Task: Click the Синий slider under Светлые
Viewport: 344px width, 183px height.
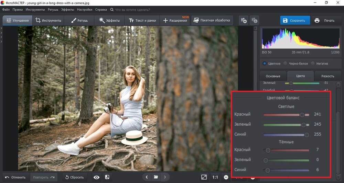Action: (286, 135)
